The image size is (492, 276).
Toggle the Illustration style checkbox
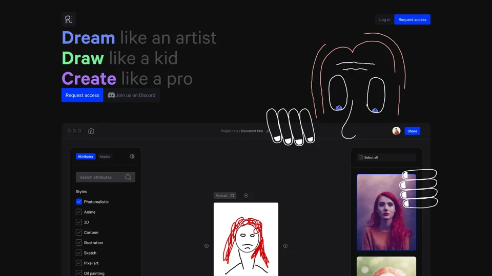pos(79,242)
